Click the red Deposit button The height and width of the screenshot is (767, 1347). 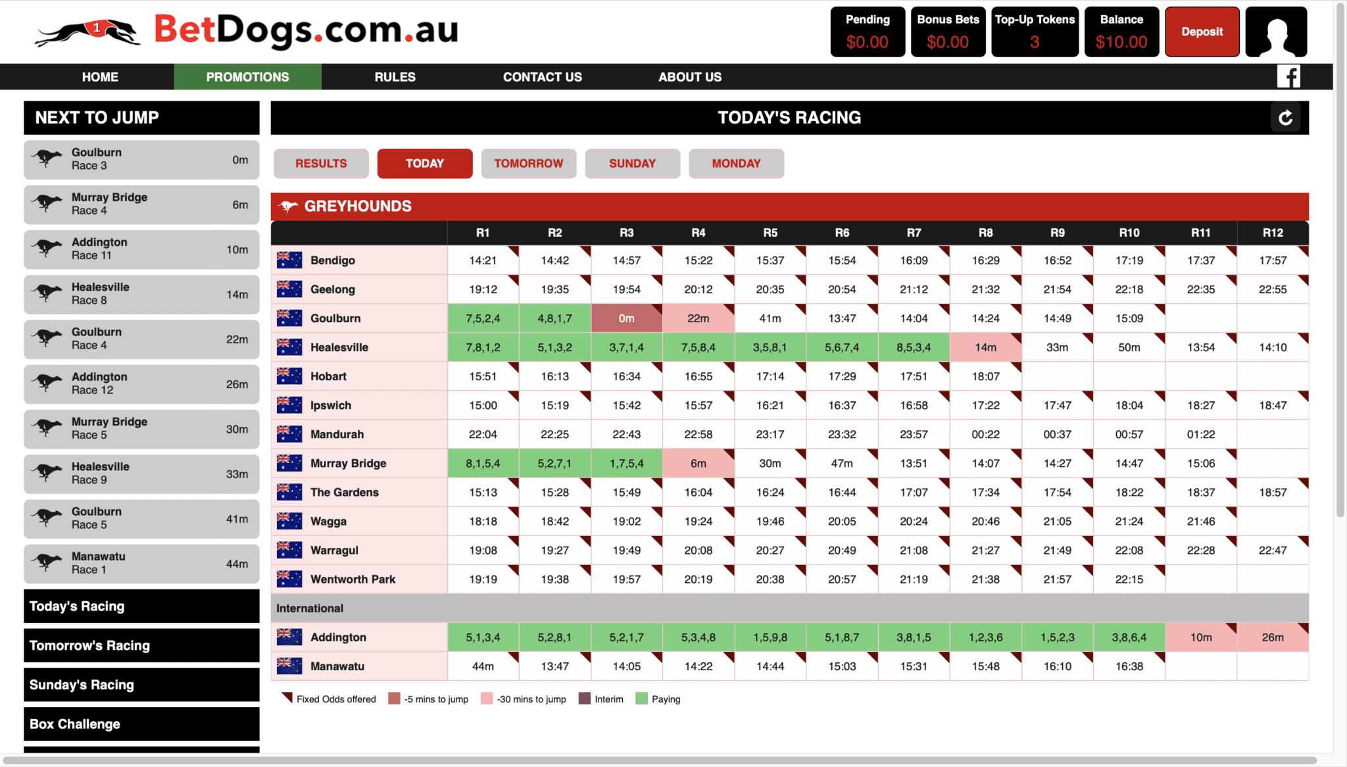pos(1202,32)
